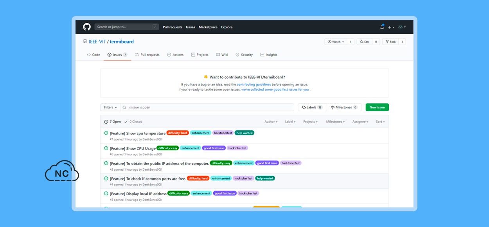Switch to the Code tab
The height and width of the screenshot is (227, 489).
(x=93, y=55)
